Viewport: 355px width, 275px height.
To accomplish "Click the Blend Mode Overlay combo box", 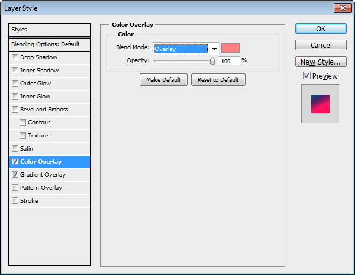I will pos(180,49).
